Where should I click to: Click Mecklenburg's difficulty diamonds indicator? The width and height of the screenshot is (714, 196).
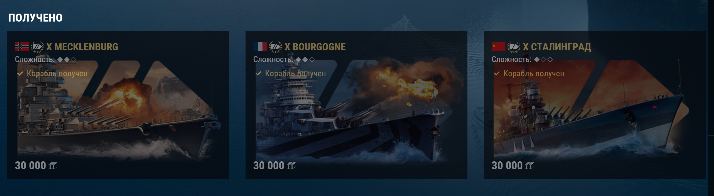click(67, 60)
